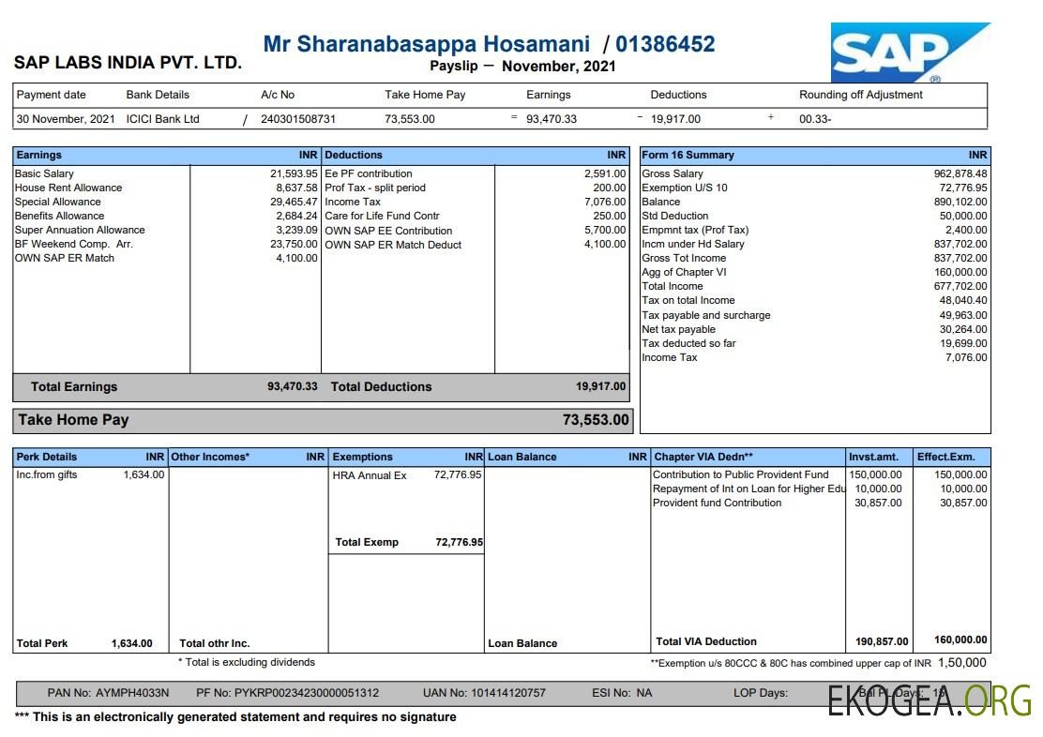Select company name SAP LABS INDIA PVT. LTD.
Screen dimensions: 1043x737
[128, 63]
